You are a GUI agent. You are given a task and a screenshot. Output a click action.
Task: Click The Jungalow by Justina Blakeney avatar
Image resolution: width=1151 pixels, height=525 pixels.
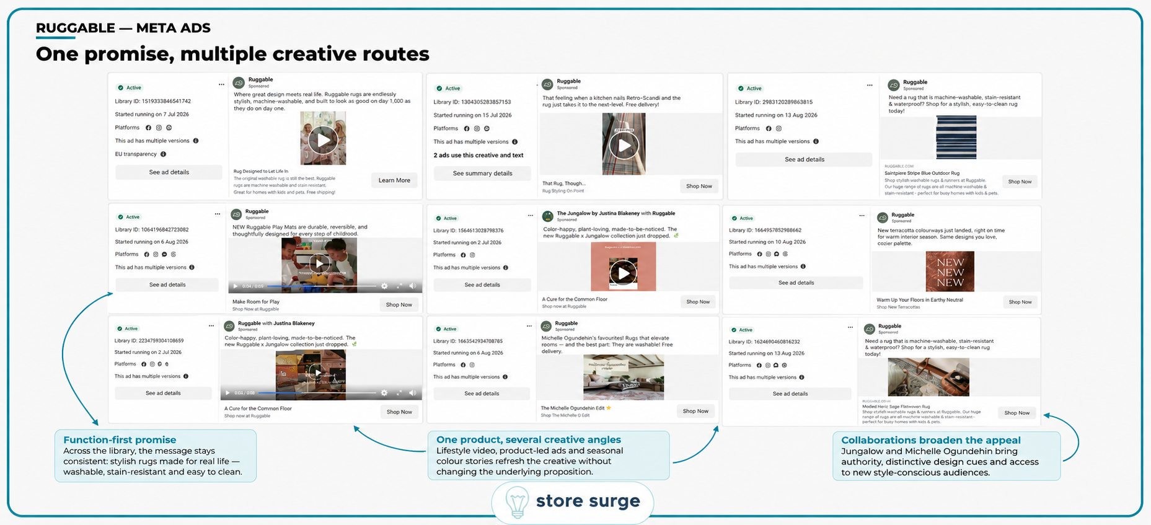pyautogui.click(x=547, y=216)
